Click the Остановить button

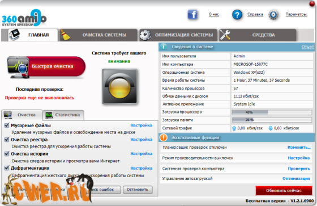138,190
